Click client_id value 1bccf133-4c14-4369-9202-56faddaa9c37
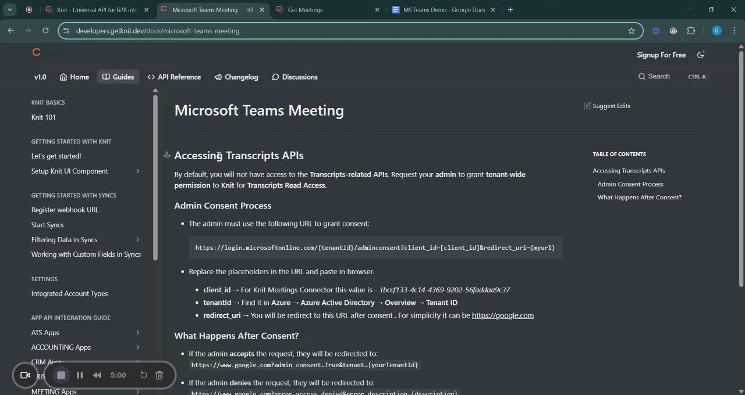Image resolution: width=745 pixels, height=395 pixels. click(x=445, y=290)
